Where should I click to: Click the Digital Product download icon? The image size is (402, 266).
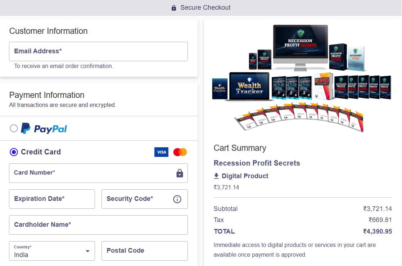(x=216, y=176)
